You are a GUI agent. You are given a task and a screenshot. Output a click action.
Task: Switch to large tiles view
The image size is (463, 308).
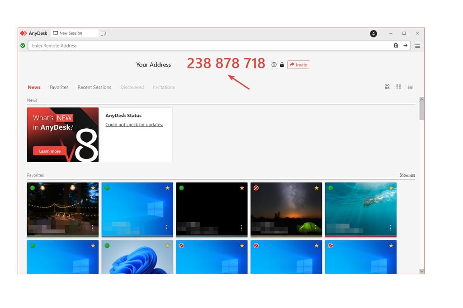pos(387,87)
